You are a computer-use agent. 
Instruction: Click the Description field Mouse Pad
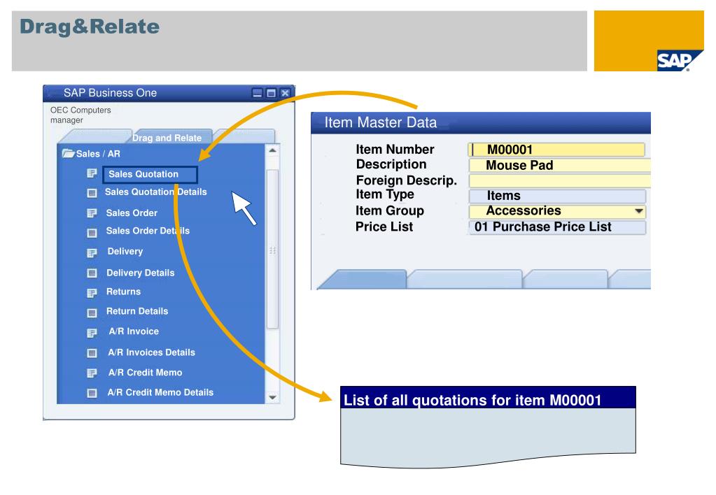coord(559,165)
